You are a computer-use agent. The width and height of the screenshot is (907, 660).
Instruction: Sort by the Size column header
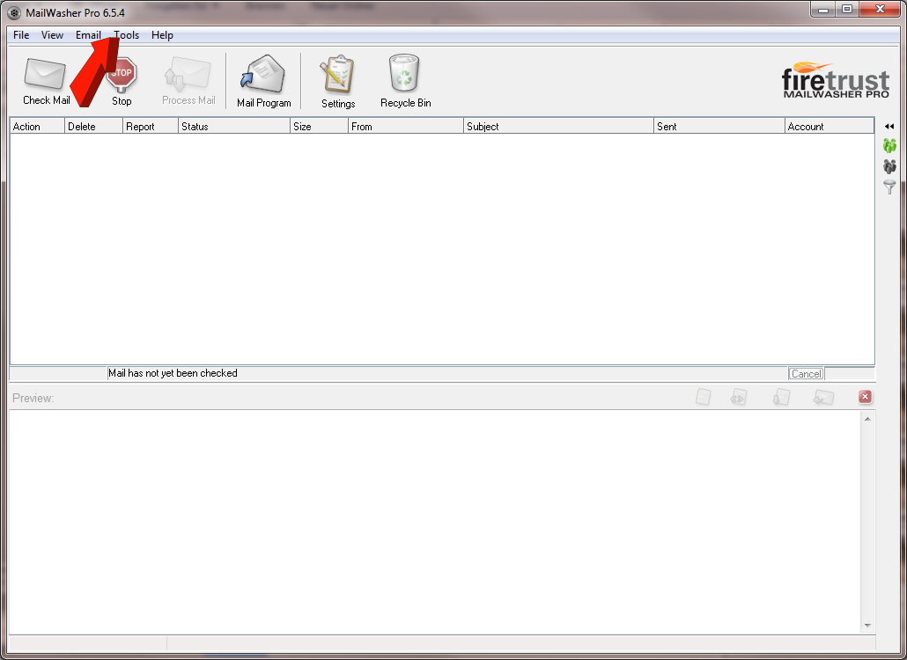[319, 126]
